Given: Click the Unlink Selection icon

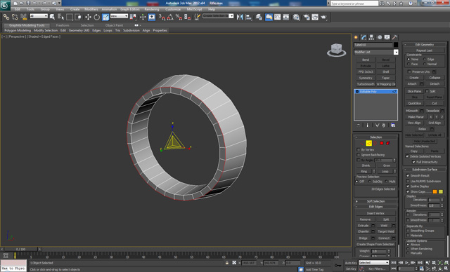Looking at the screenshot, I should click(x=15, y=17).
